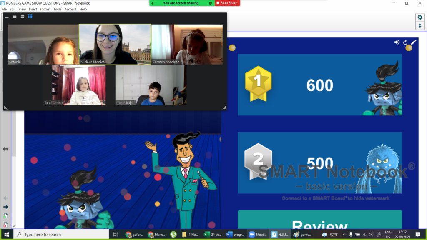Viewport: 427px width, 240px height.
Task: Click the sidebar resize double-arrow icon
Action: coord(6,149)
